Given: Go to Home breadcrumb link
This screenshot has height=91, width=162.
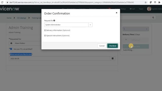Looking at the screenshot, I should 9,18.
